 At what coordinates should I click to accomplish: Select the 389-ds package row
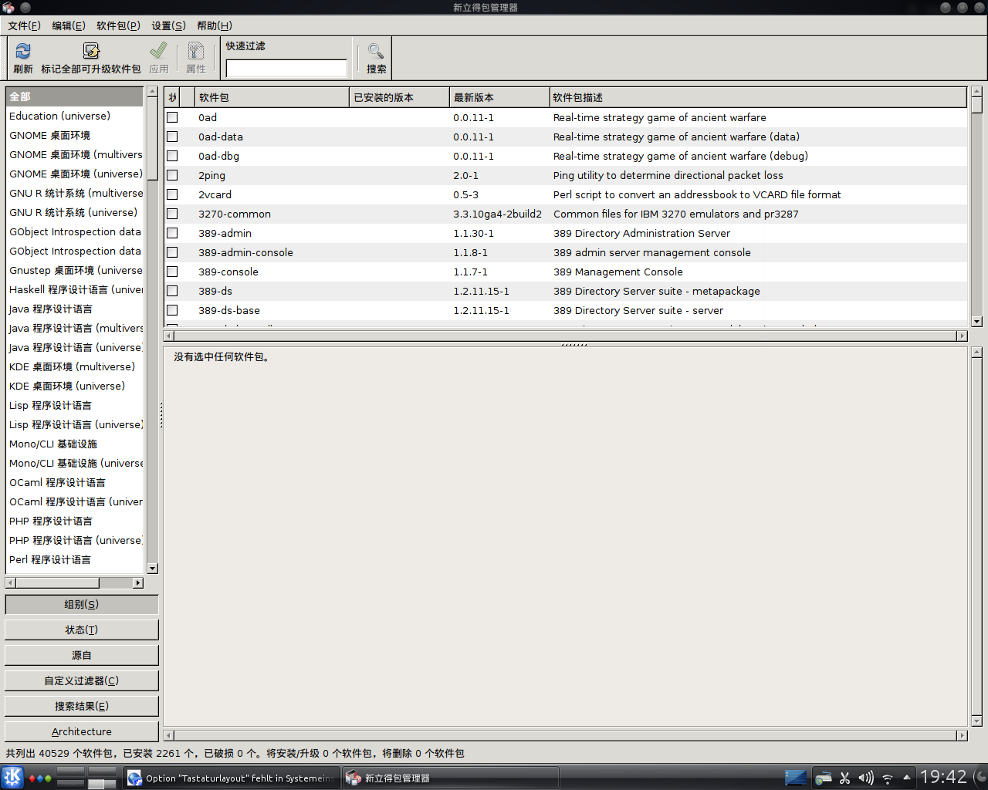click(565, 291)
